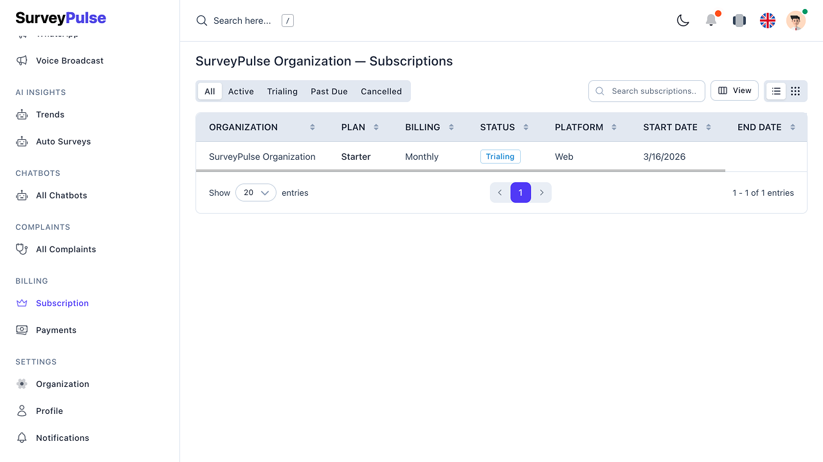Open notifications bell in top bar
The image size is (823, 462).
point(711,21)
